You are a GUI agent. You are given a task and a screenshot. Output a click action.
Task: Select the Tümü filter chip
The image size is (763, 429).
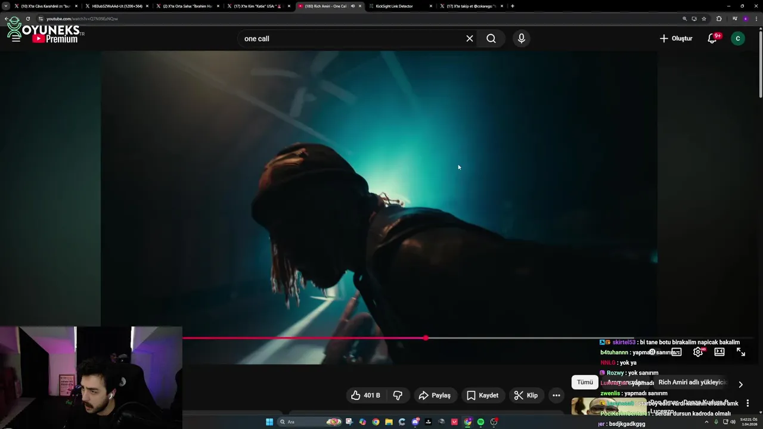click(585, 383)
